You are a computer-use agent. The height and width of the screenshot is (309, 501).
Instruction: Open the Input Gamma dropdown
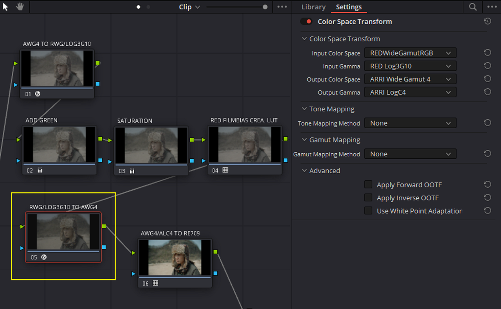(410, 66)
